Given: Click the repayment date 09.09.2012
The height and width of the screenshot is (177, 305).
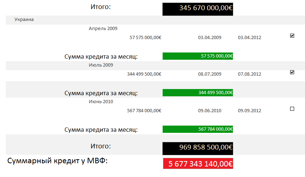Looking at the screenshot, I should [249, 110].
